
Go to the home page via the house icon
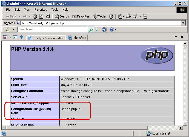[48, 16]
